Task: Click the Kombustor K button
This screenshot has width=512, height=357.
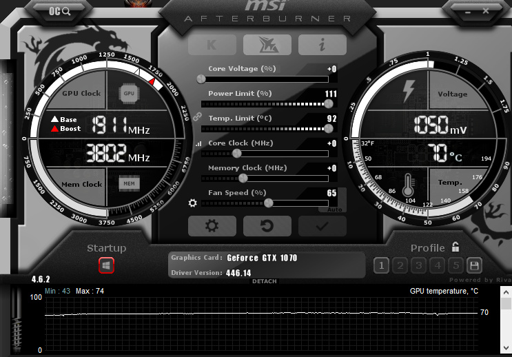Action: click(212, 45)
